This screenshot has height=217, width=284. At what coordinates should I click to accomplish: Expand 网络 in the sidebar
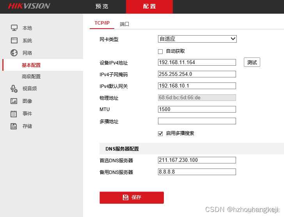[27, 53]
